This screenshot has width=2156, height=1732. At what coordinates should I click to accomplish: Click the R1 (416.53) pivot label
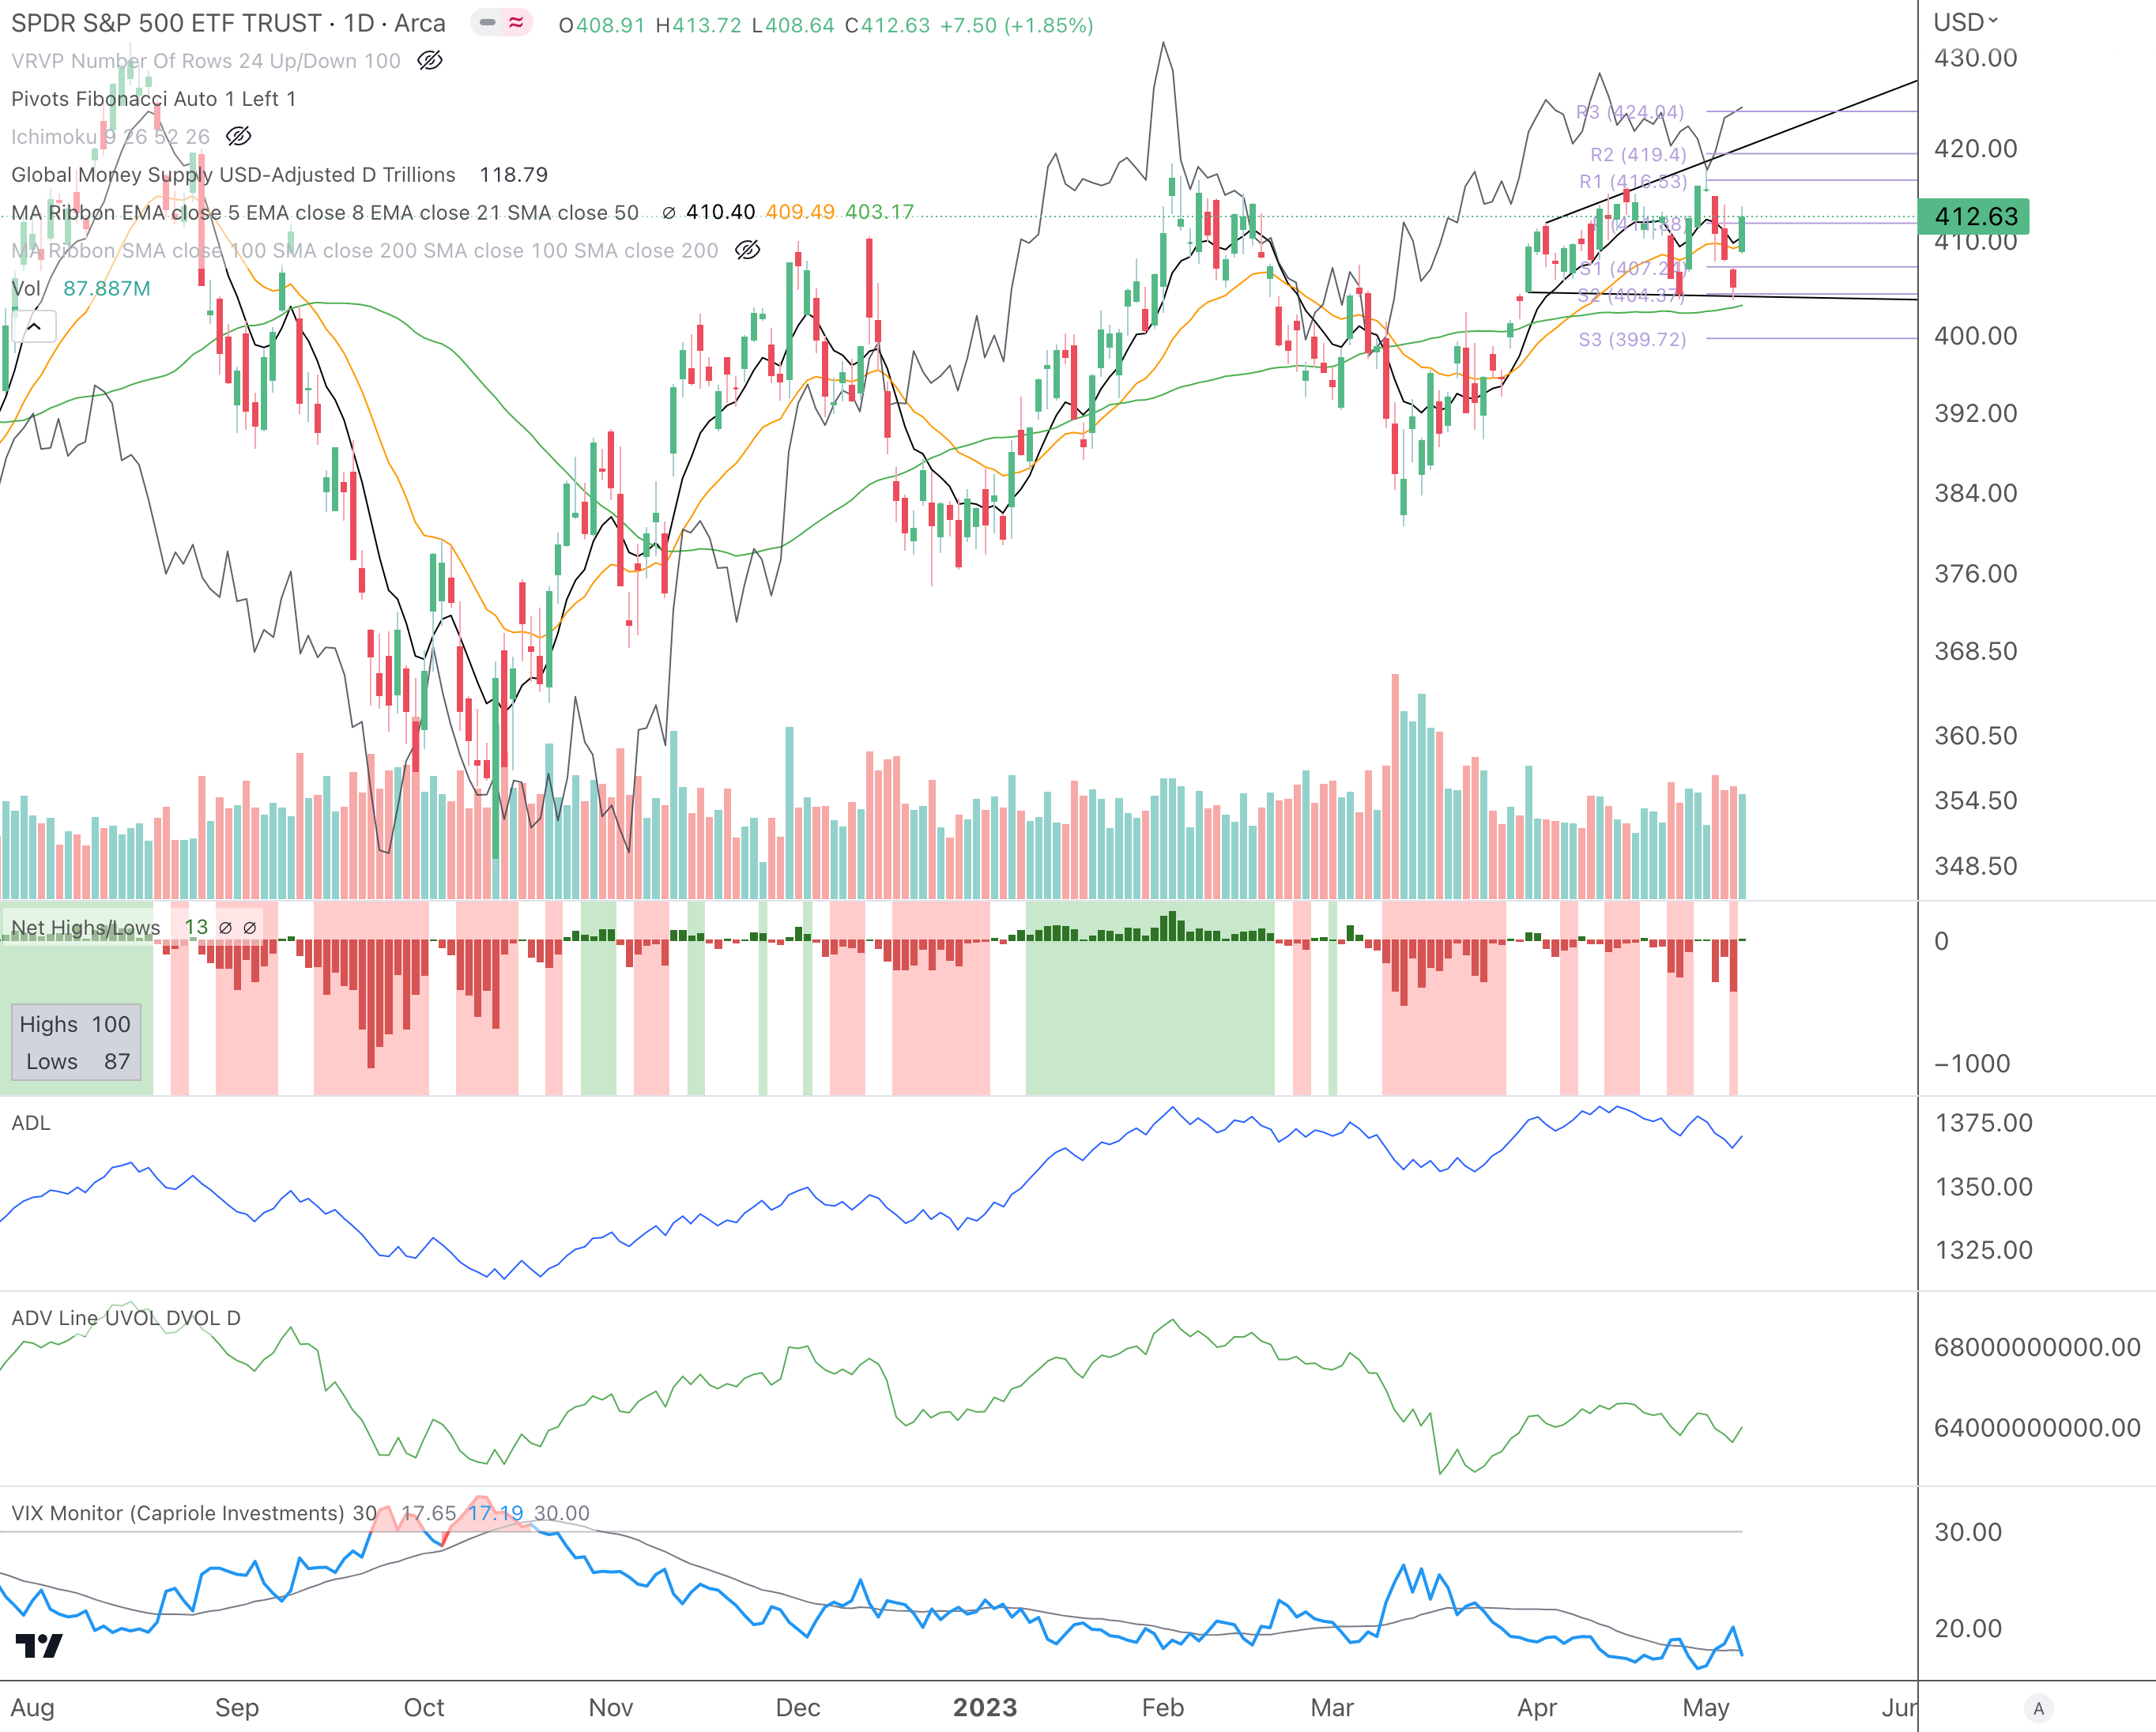pyautogui.click(x=1633, y=181)
